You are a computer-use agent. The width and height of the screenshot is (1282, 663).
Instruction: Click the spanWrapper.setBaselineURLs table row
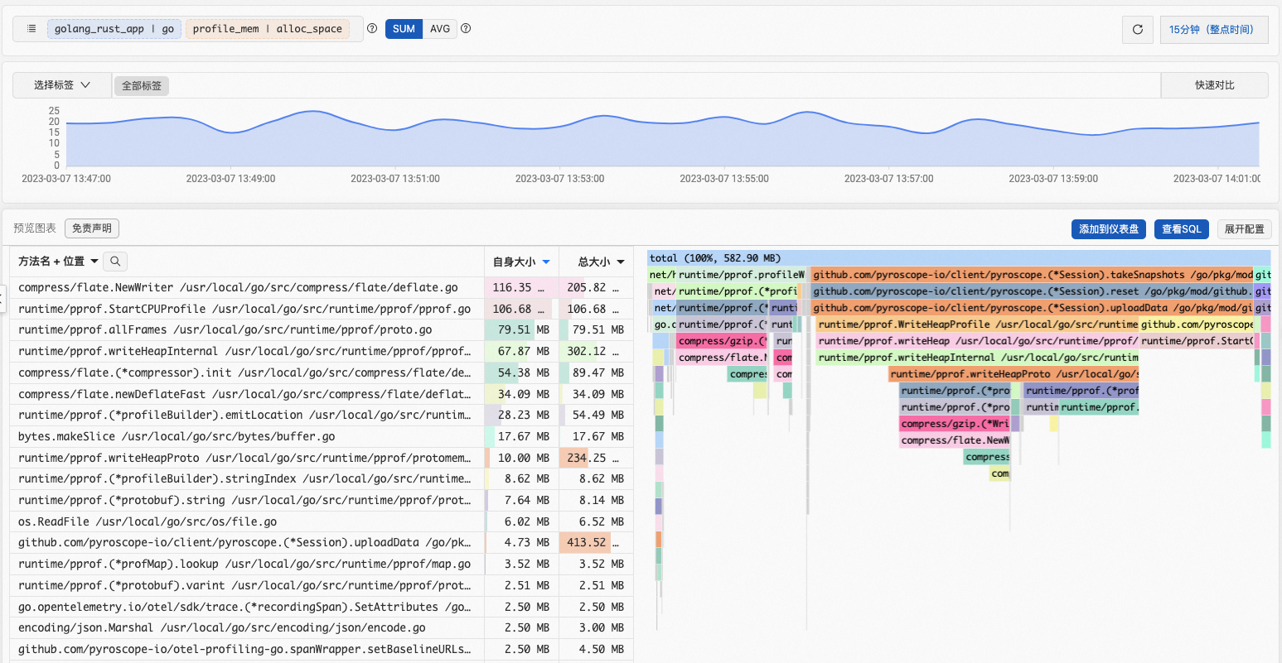(322, 650)
